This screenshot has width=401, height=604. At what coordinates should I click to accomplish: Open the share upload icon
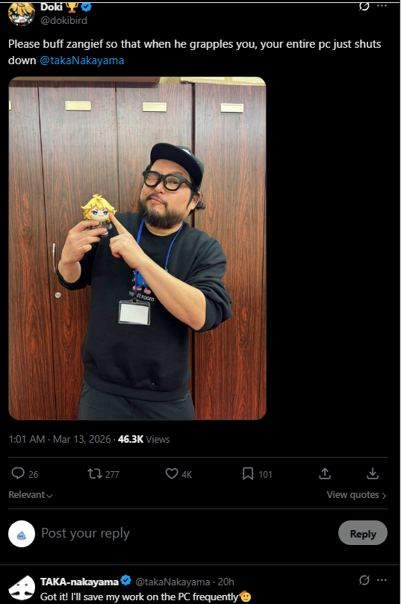point(325,473)
